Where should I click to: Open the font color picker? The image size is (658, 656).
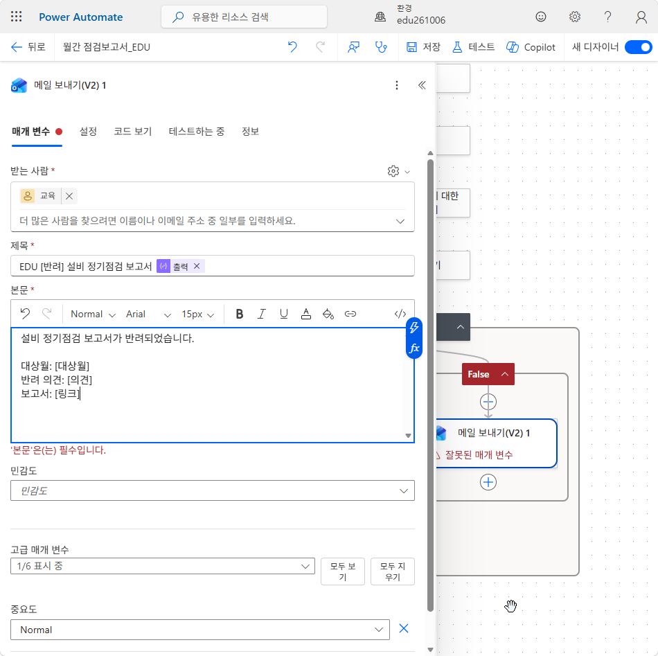[x=306, y=314]
